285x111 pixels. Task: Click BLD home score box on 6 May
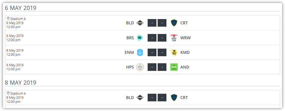click(152, 23)
